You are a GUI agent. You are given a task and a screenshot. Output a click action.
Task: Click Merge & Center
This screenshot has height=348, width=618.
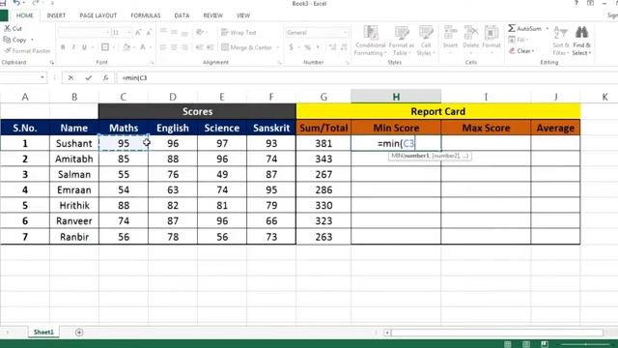(x=247, y=47)
